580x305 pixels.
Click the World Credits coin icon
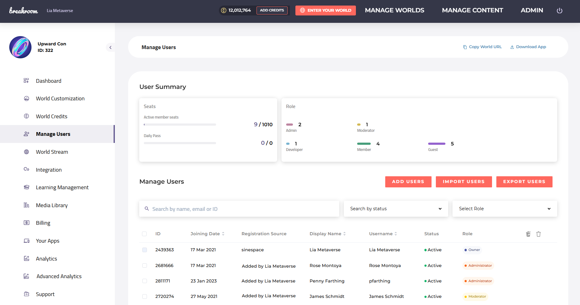coord(27,116)
